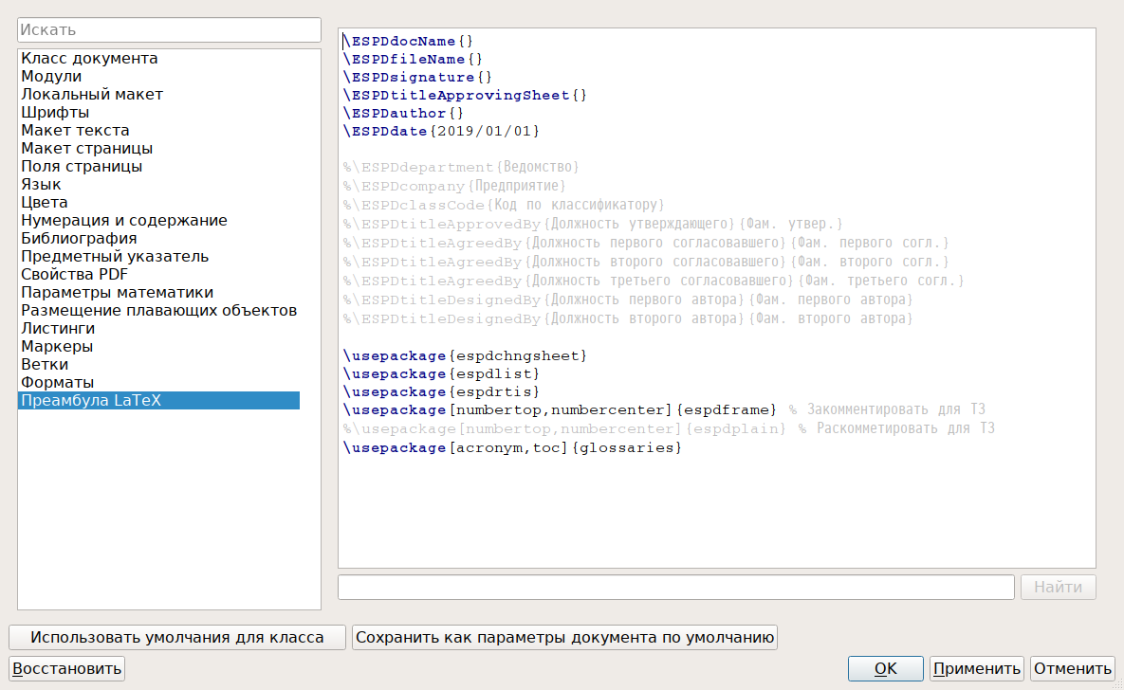Click the \usepackage{espdchngsheet} line

(x=465, y=356)
